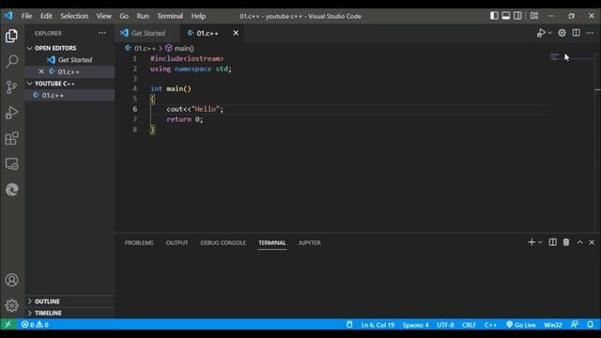
Task: Split the terminal
Action: pos(553,242)
